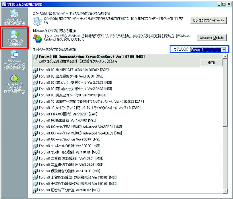This screenshot has height=199, width=233.
Task: Open Windows コンポーネントの追加と削除 in the sidebar
Action: tap(15, 60)
